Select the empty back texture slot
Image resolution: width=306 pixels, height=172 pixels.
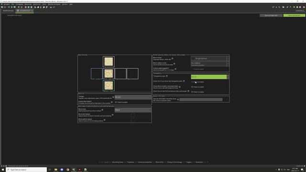(x=133, y=74)
